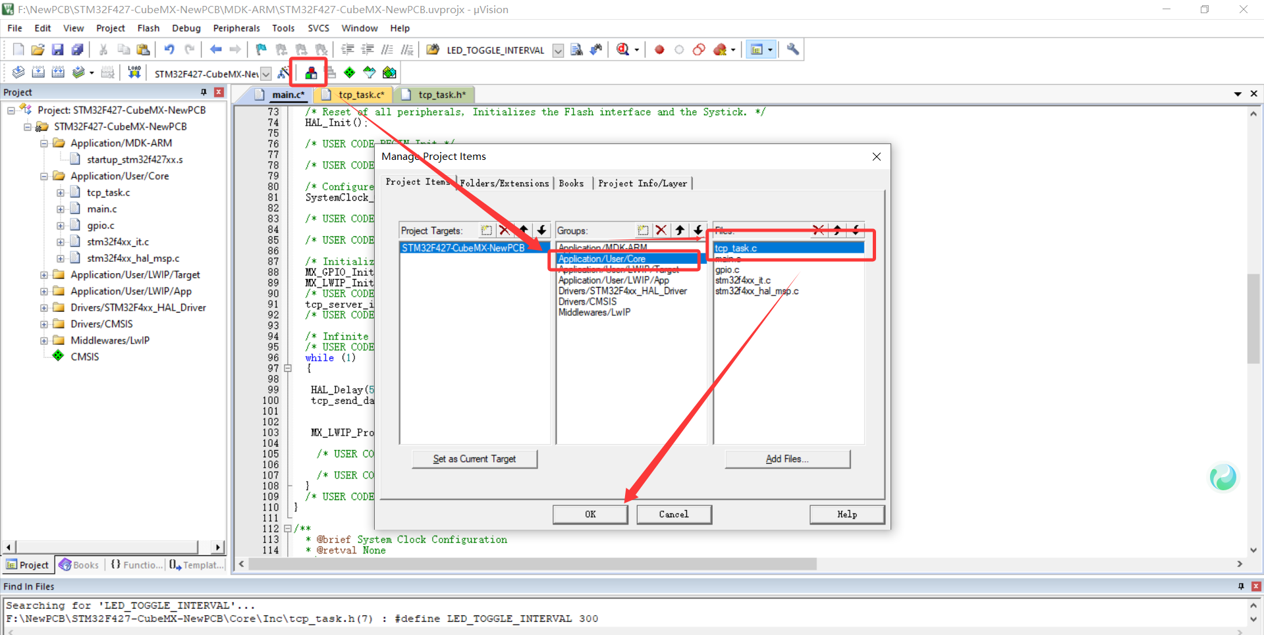The height and width of the screenshot is (635, 1264).
Task: Download code to flash memory
Action: 134,72
